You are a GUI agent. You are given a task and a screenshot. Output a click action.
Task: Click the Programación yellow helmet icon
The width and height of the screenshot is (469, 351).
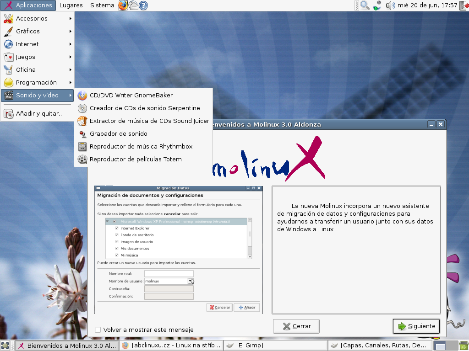8,83
